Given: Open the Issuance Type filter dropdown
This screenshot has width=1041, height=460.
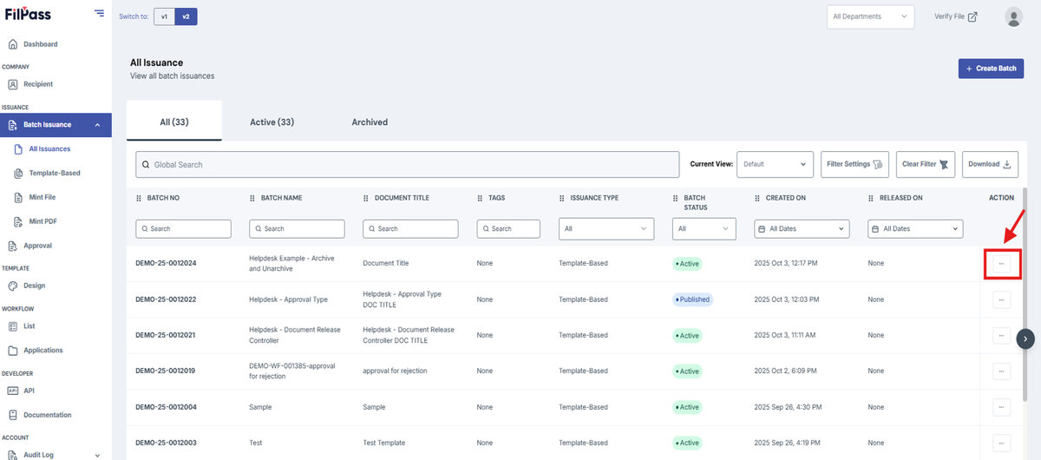Looking at the screenshot, I should pos(606,228).
